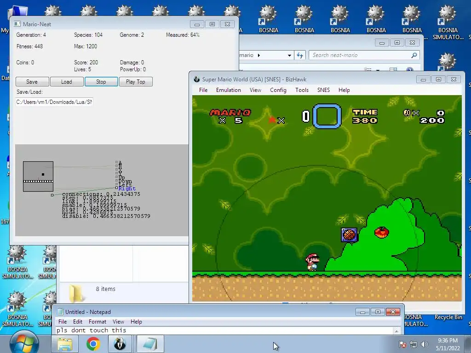Image resolution: width=471 pixels, height=353 pixels.
Task: Open the Windows Start menu
Action: point(24,343)
